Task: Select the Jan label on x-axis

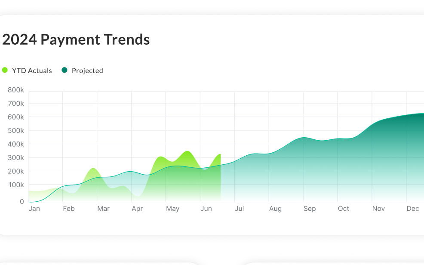Action: (x=34, y=209)
